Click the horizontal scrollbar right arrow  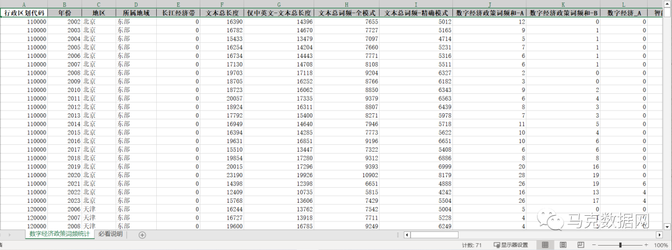(659, 234)
